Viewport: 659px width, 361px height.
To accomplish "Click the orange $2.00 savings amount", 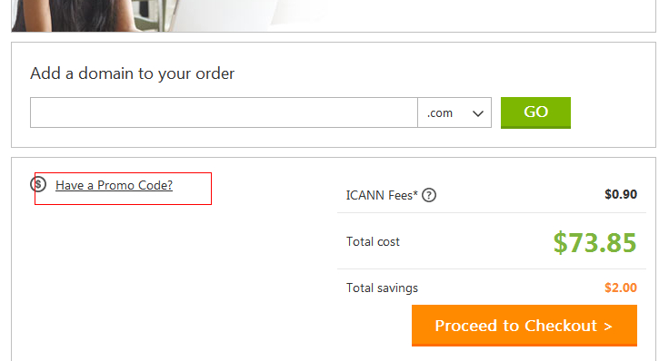I will (621, 288).
